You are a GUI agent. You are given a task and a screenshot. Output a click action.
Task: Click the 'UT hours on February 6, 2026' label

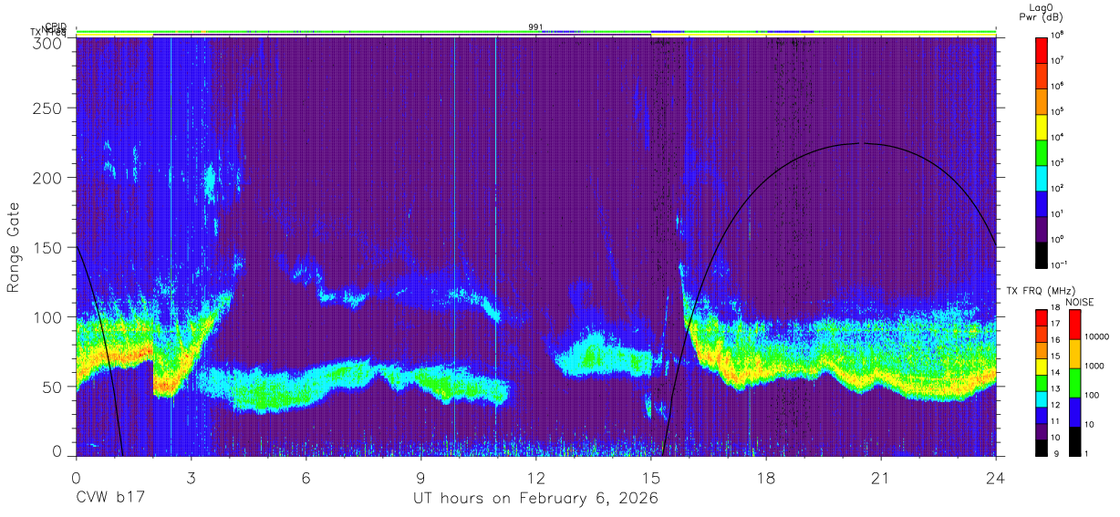coord(536,499)
